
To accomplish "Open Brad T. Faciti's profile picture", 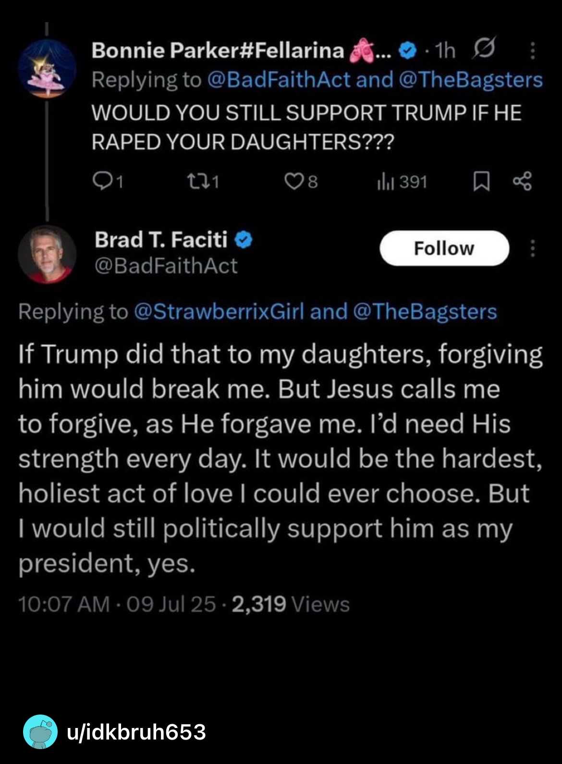I will 47,254.
